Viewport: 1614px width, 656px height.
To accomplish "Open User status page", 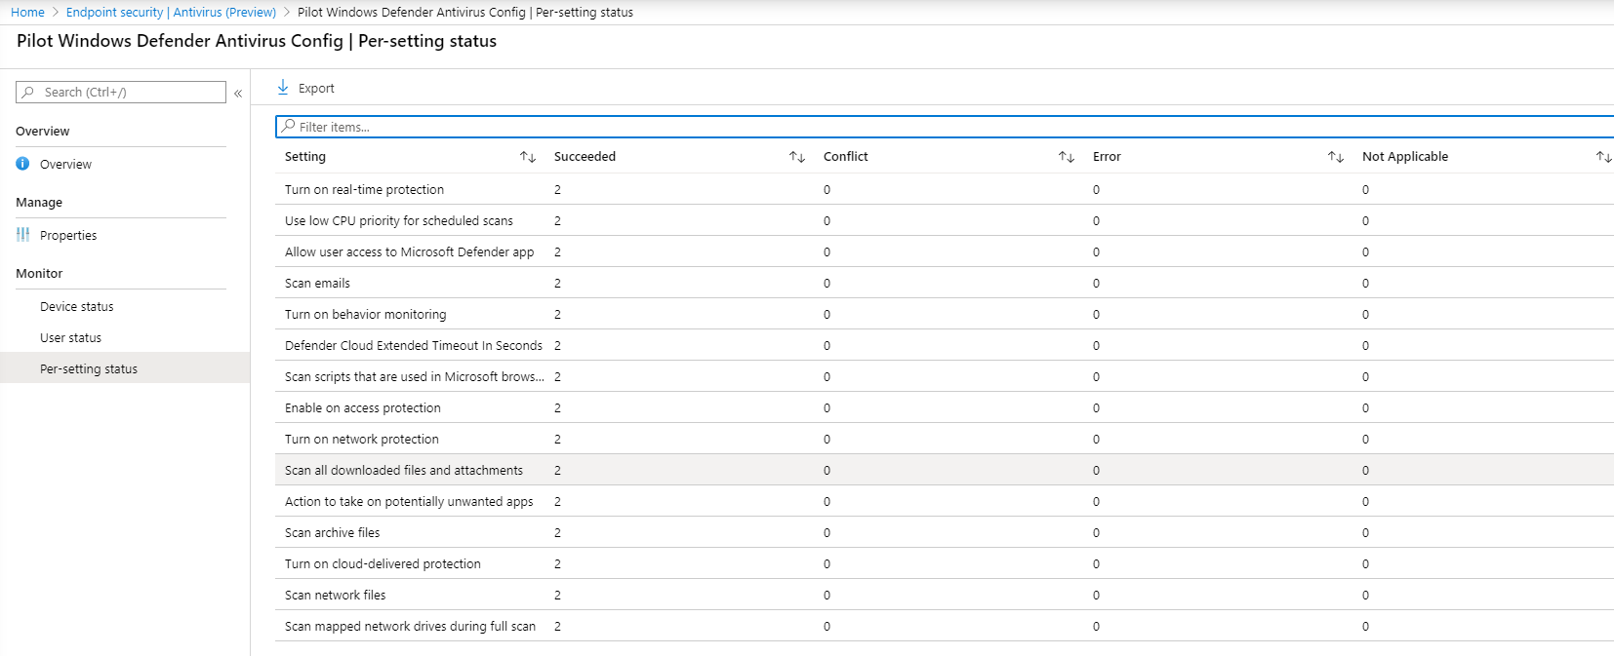I will [x=71, y=338].
